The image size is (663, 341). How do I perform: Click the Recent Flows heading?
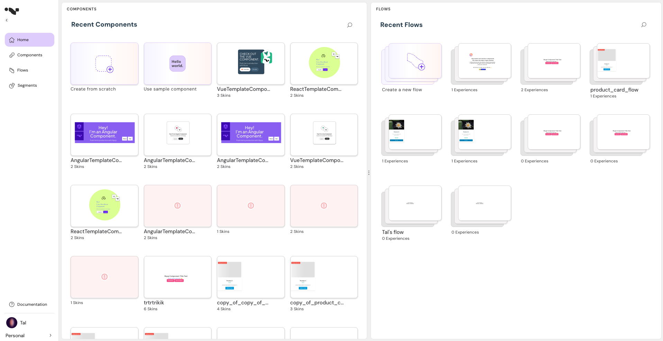[401, 25]
